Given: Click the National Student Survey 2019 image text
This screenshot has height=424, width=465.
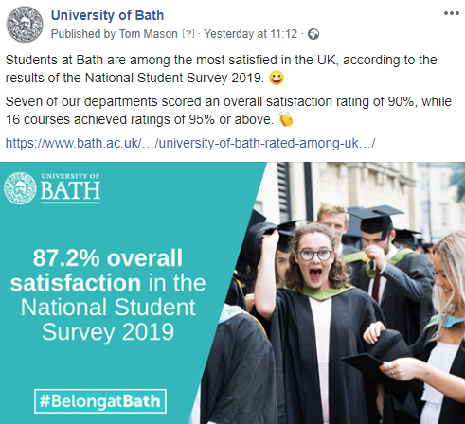Looking at the screenshot, I should (108, 320).
